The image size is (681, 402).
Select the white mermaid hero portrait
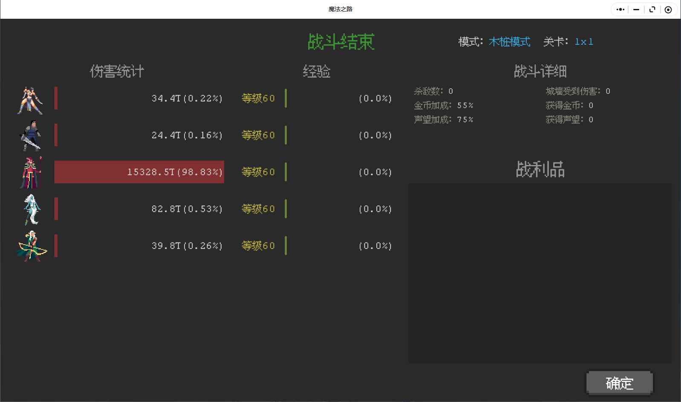[32, 209]
